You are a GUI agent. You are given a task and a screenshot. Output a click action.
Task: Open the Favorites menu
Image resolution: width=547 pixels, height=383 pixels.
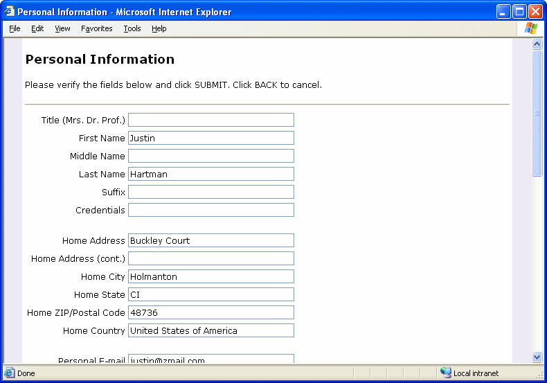click(96, 28)
